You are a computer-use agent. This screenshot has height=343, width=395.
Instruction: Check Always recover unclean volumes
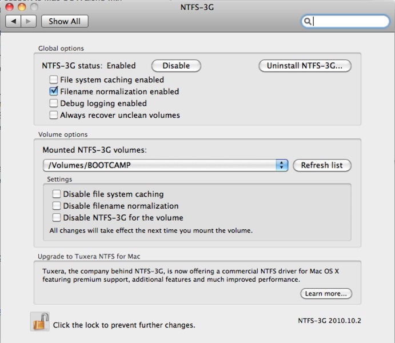coord(54,115)
